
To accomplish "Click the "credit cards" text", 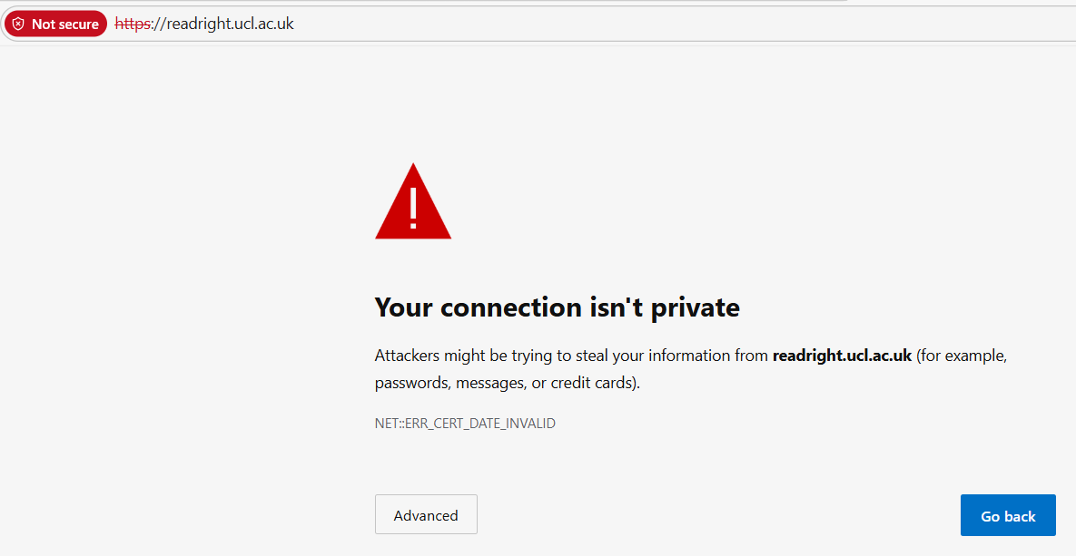I will point(592,383).
